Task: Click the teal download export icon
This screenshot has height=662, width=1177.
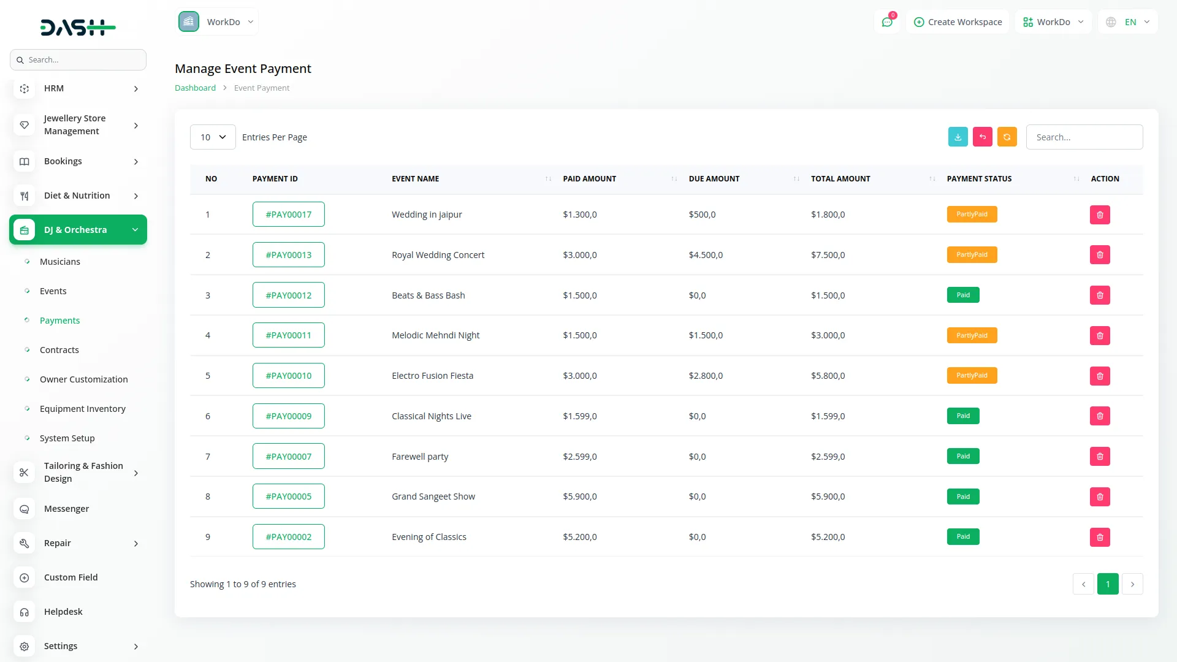Action: coord(958,137)
